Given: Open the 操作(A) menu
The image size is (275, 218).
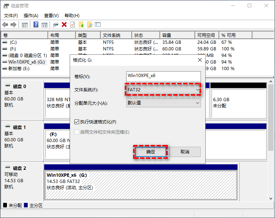Looking at the screenshot, I should [31, 16].
